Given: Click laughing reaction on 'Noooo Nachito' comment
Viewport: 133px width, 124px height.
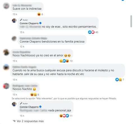Looking at the screenshot, I should (x=32, y=95).
